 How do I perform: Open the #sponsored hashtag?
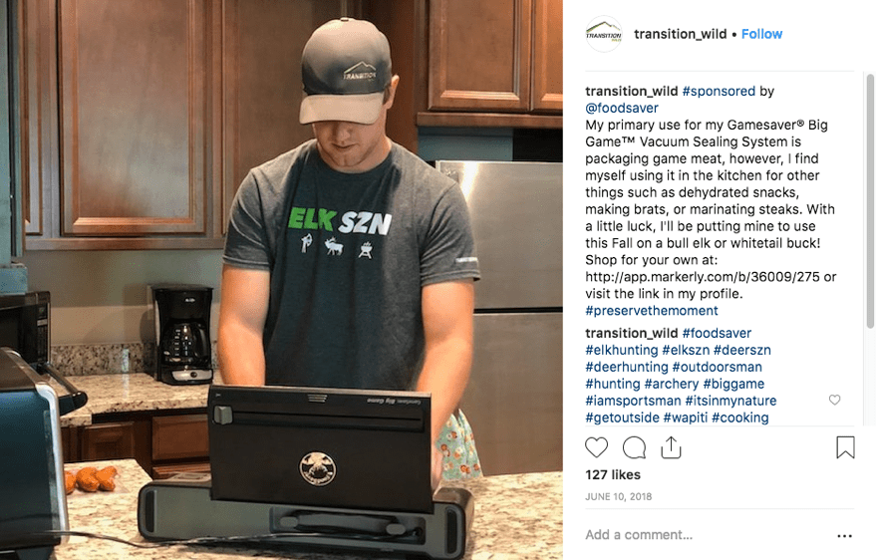point(719,91)
